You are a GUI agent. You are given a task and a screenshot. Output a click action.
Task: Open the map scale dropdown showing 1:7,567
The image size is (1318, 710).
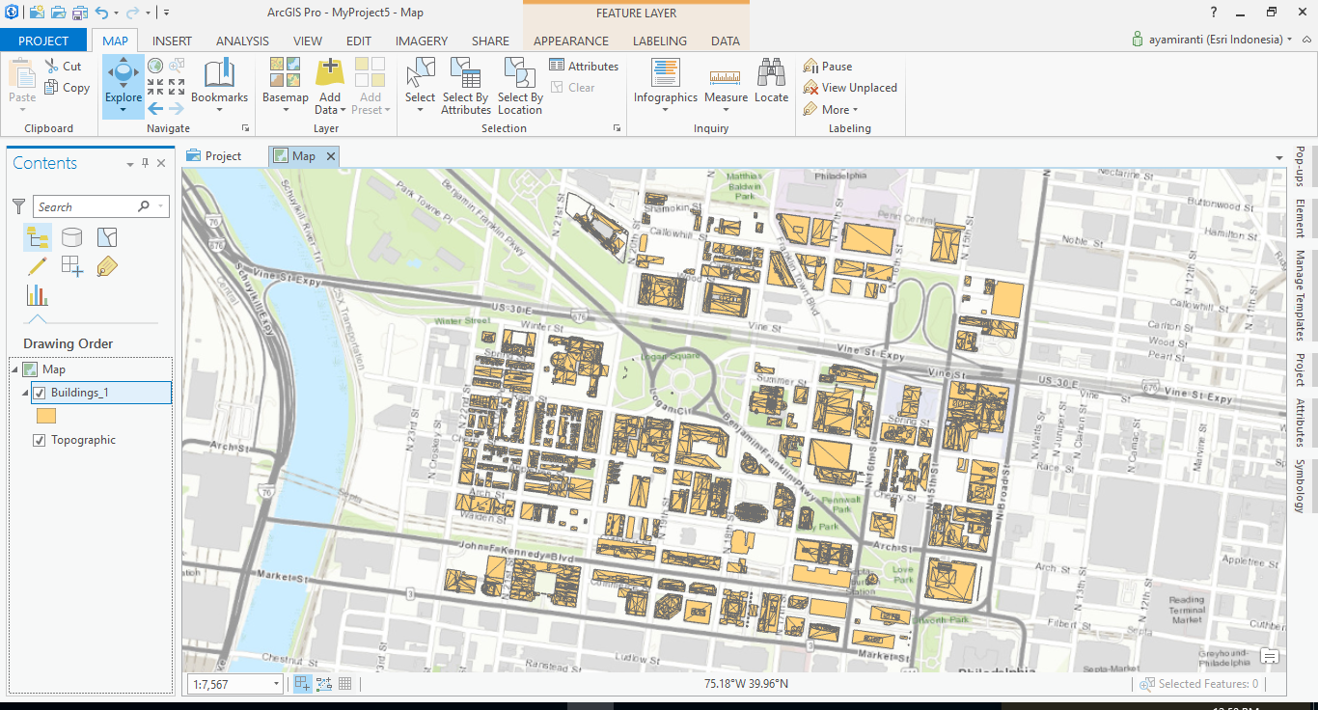tap(277, 684)
